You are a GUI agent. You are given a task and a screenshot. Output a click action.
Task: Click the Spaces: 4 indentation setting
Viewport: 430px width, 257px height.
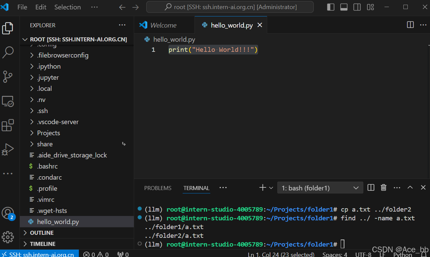335,254
